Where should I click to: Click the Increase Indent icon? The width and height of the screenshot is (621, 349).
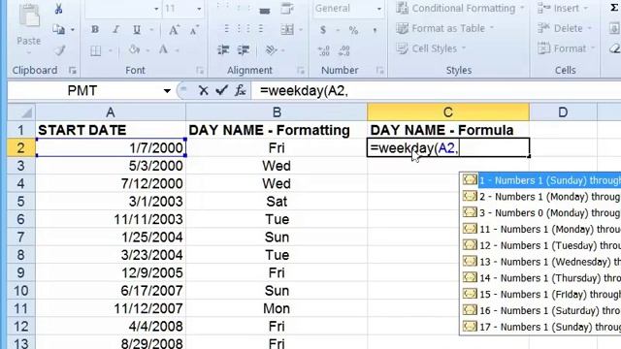tap(244, 49)
